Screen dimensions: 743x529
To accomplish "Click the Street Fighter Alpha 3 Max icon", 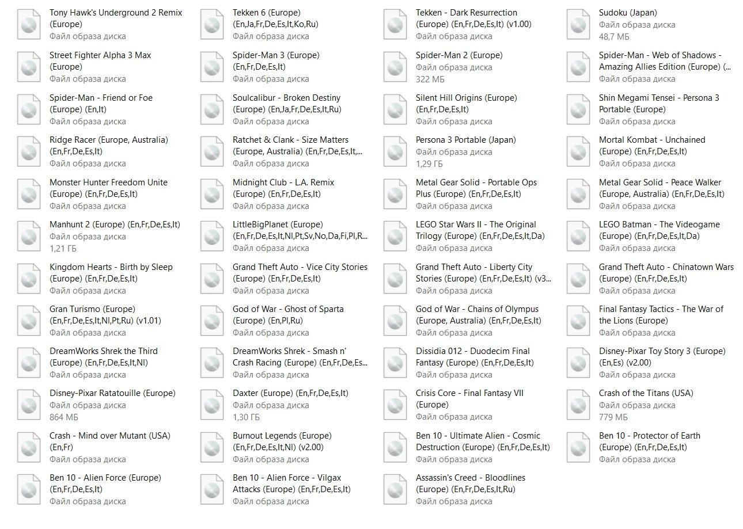I will coord(29,67).
